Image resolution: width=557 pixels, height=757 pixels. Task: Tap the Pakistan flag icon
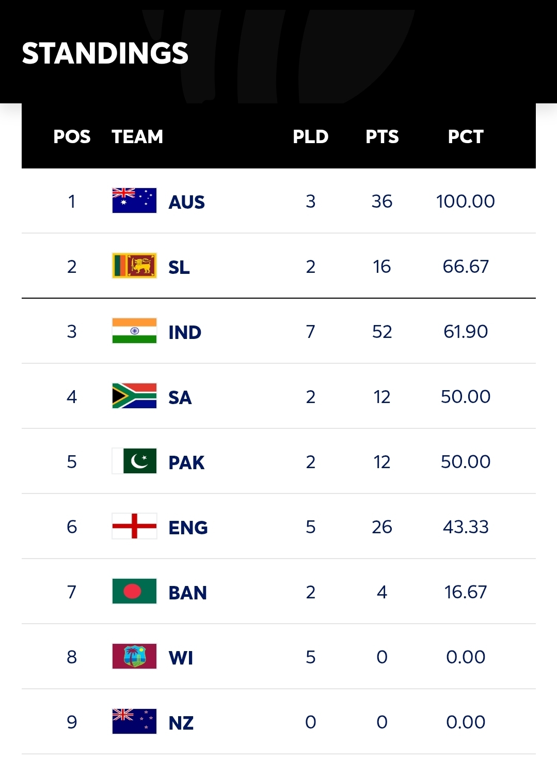point(134,461)
